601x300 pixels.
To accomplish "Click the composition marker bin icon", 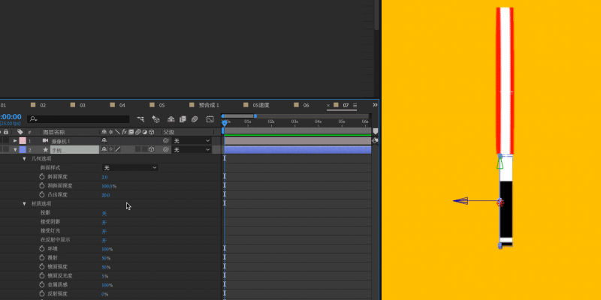I will (x=375, y=131).
